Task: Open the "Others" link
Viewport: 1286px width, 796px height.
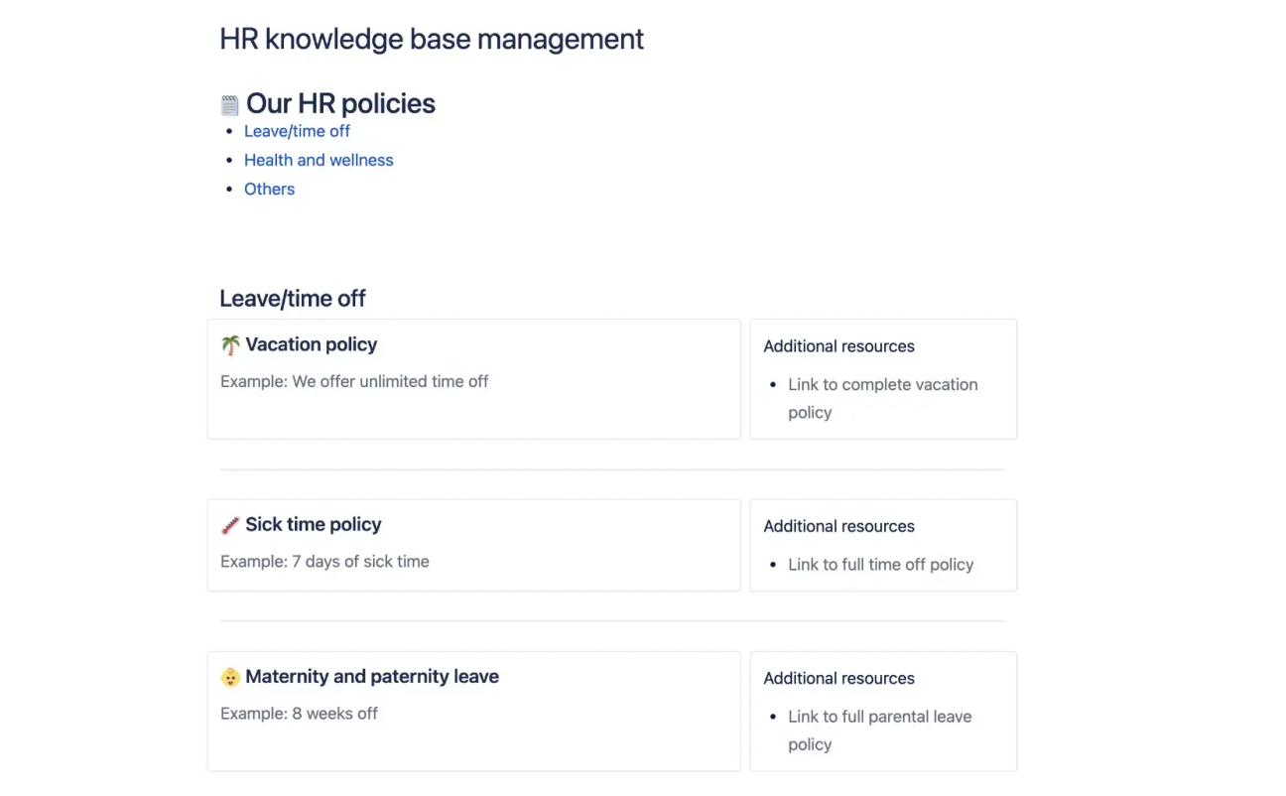Action: point(269,189)
